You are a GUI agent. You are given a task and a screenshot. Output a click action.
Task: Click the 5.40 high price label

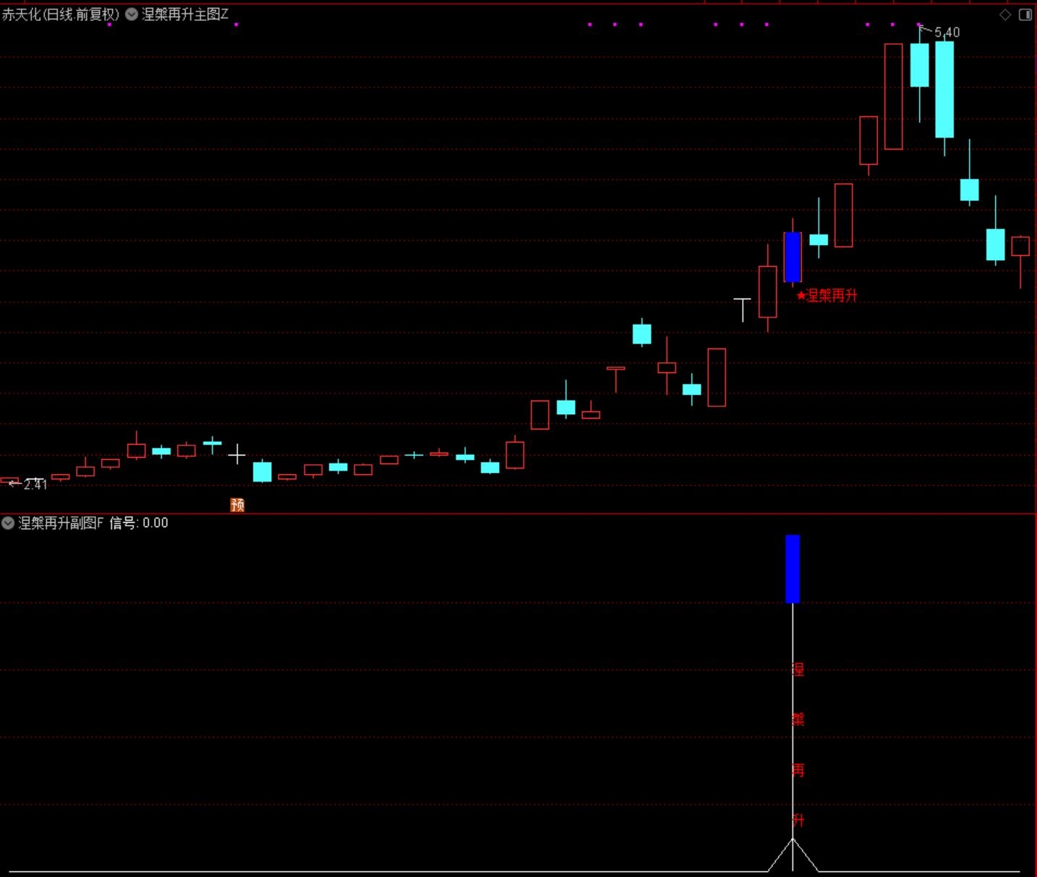pos(947,32)
